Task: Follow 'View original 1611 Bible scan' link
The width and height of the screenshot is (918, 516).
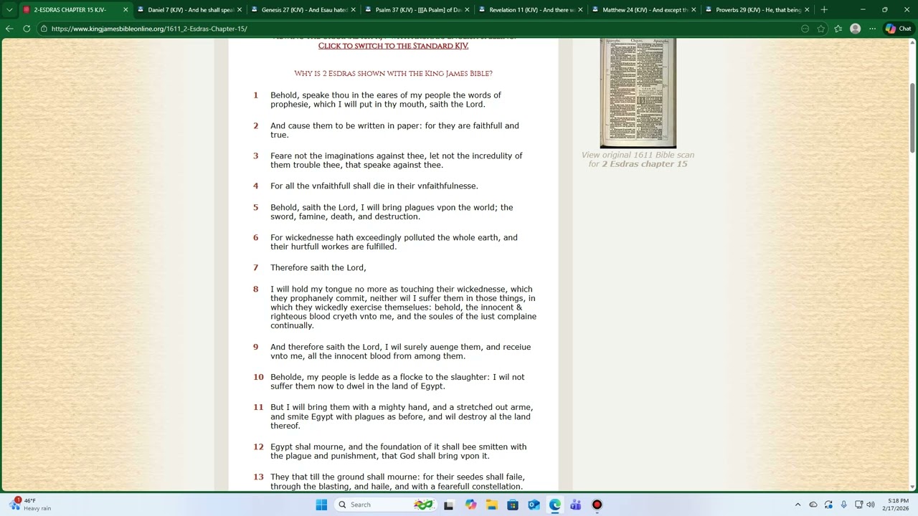Action: click(638, 159)
